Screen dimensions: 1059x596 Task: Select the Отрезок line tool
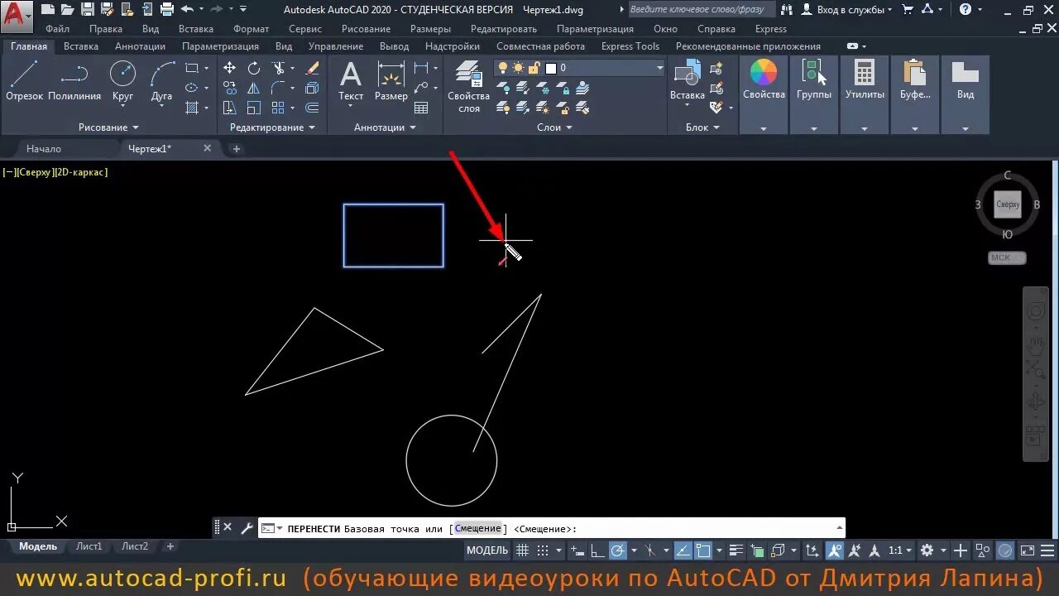(x=24, y=81)
